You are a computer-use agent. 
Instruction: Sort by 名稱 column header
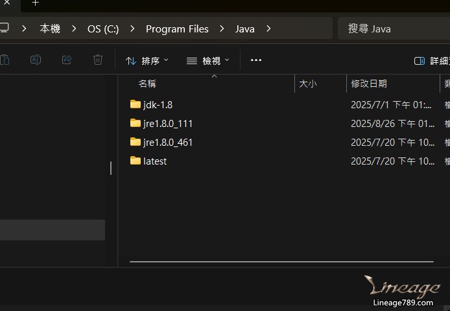(x=148, y=84)
